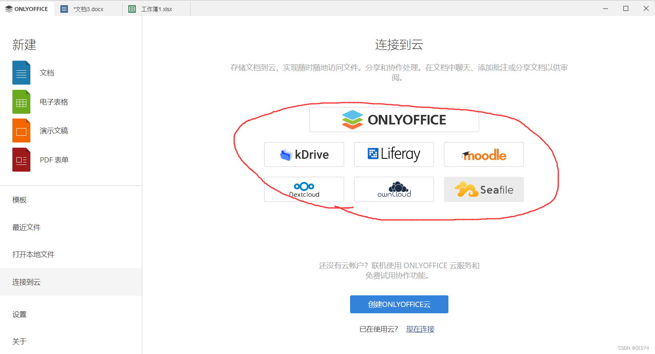655x354 pixels.
Task: Connect to ownCloud provider
Action: tap(394, 189)
